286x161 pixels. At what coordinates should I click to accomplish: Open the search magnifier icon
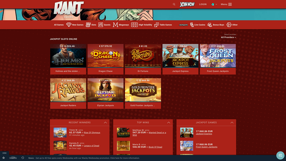point(174,4)
